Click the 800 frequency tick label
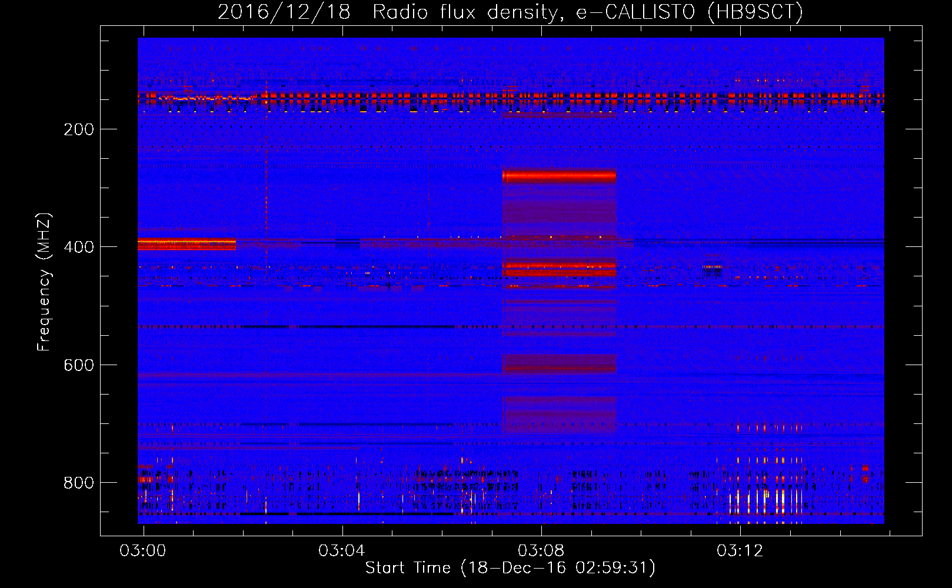 [79, 483]
